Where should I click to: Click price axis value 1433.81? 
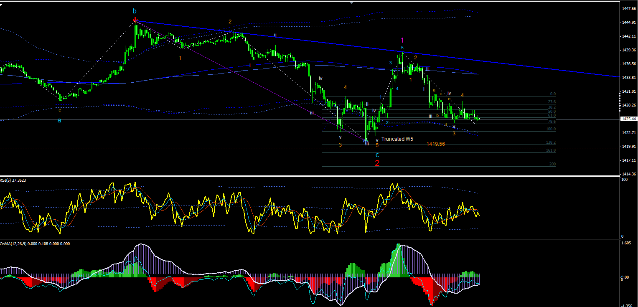[629, 78]
